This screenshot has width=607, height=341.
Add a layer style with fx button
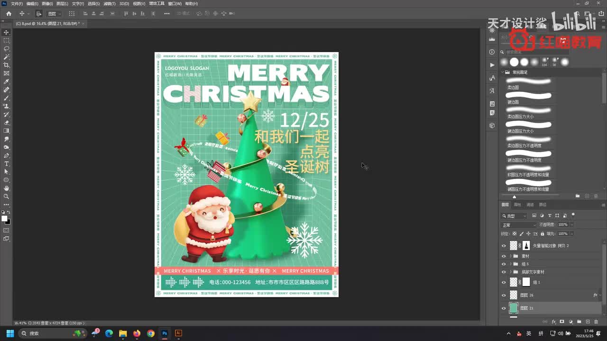point(553,322)
